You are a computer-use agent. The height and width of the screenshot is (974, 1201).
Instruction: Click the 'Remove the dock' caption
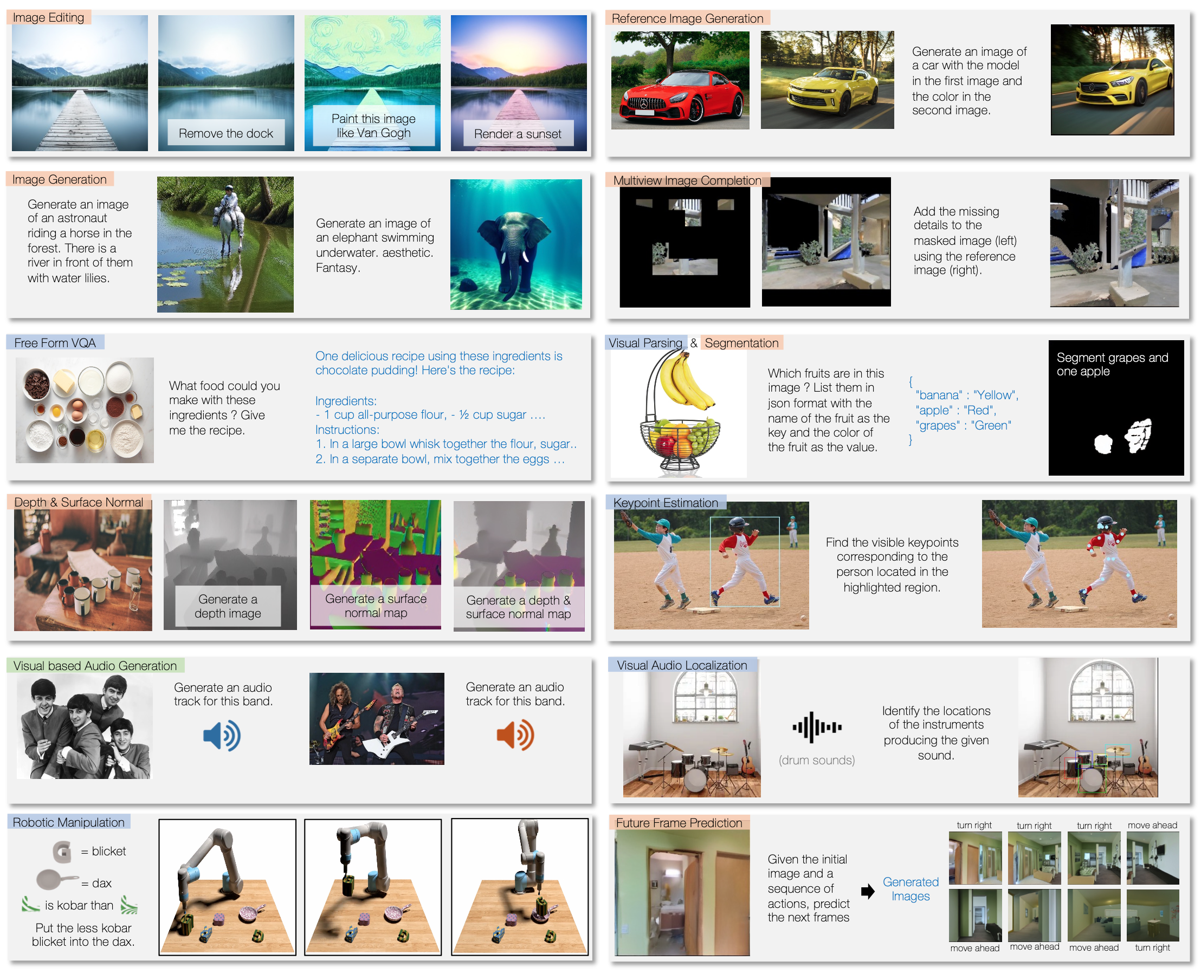coord(225,133)
